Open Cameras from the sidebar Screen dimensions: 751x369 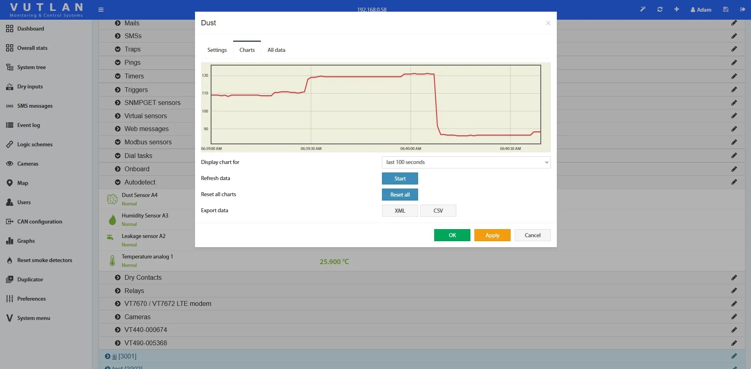click(x=27, y=164)
